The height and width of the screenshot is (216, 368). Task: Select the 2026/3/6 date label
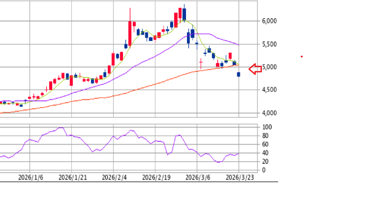click(x=198, y=178)
